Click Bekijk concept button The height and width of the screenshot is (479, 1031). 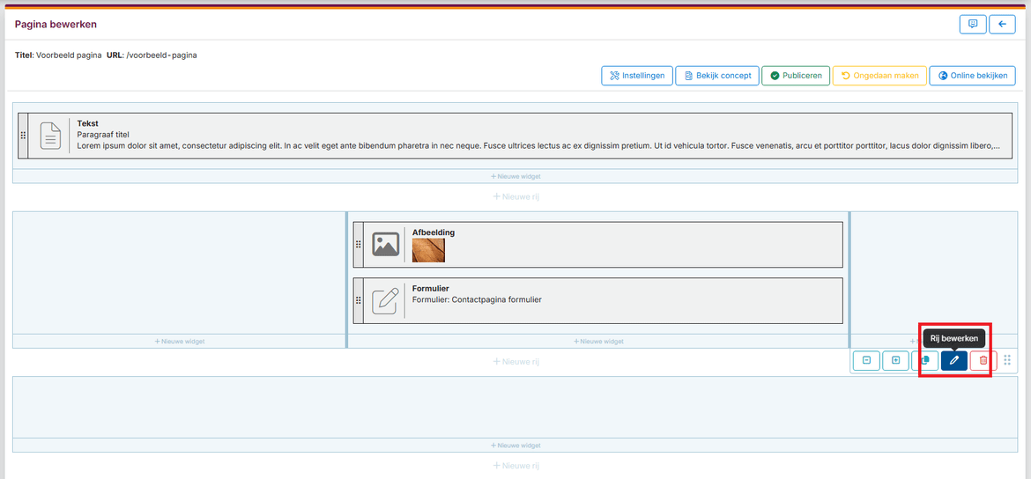coord(717,76)
